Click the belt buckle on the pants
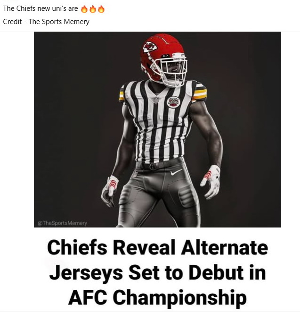300x313 pixels. (x=152, y=166)
